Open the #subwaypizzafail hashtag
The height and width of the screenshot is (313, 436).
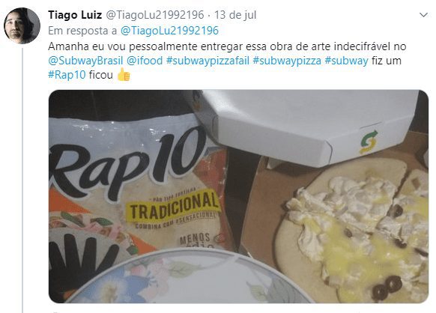point(208,61)
